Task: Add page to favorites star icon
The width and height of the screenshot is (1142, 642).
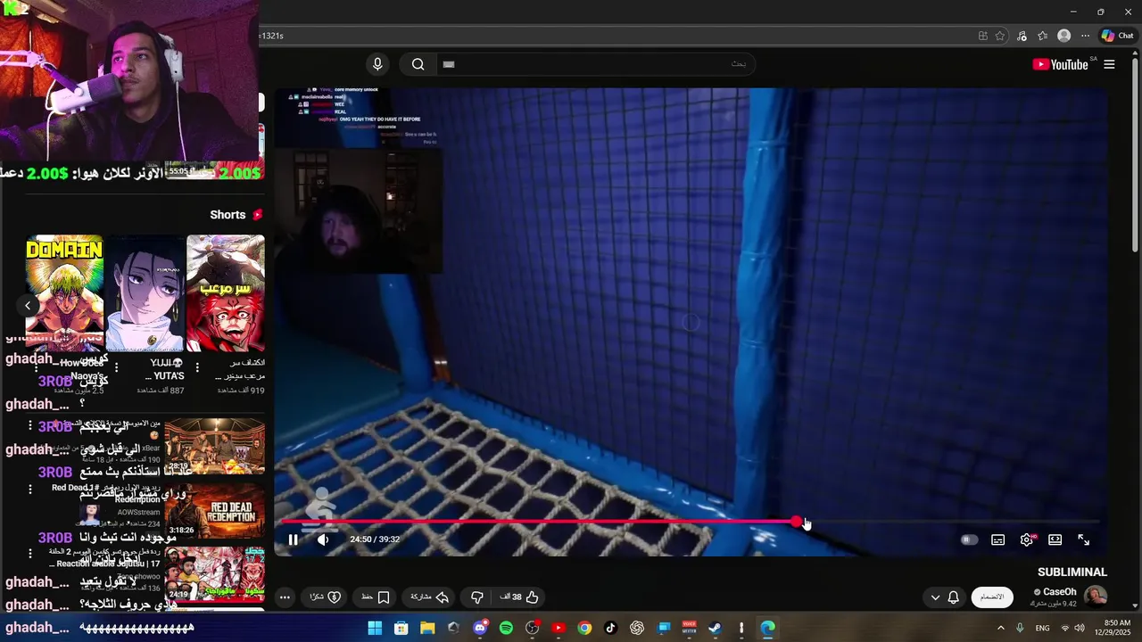Action: point(1000,36)
